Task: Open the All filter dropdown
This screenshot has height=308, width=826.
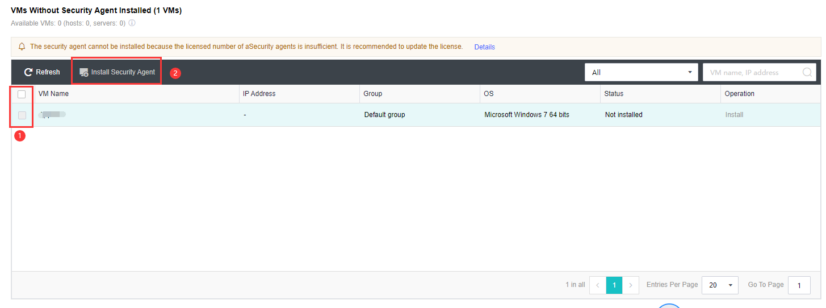Action: [641, 73]
